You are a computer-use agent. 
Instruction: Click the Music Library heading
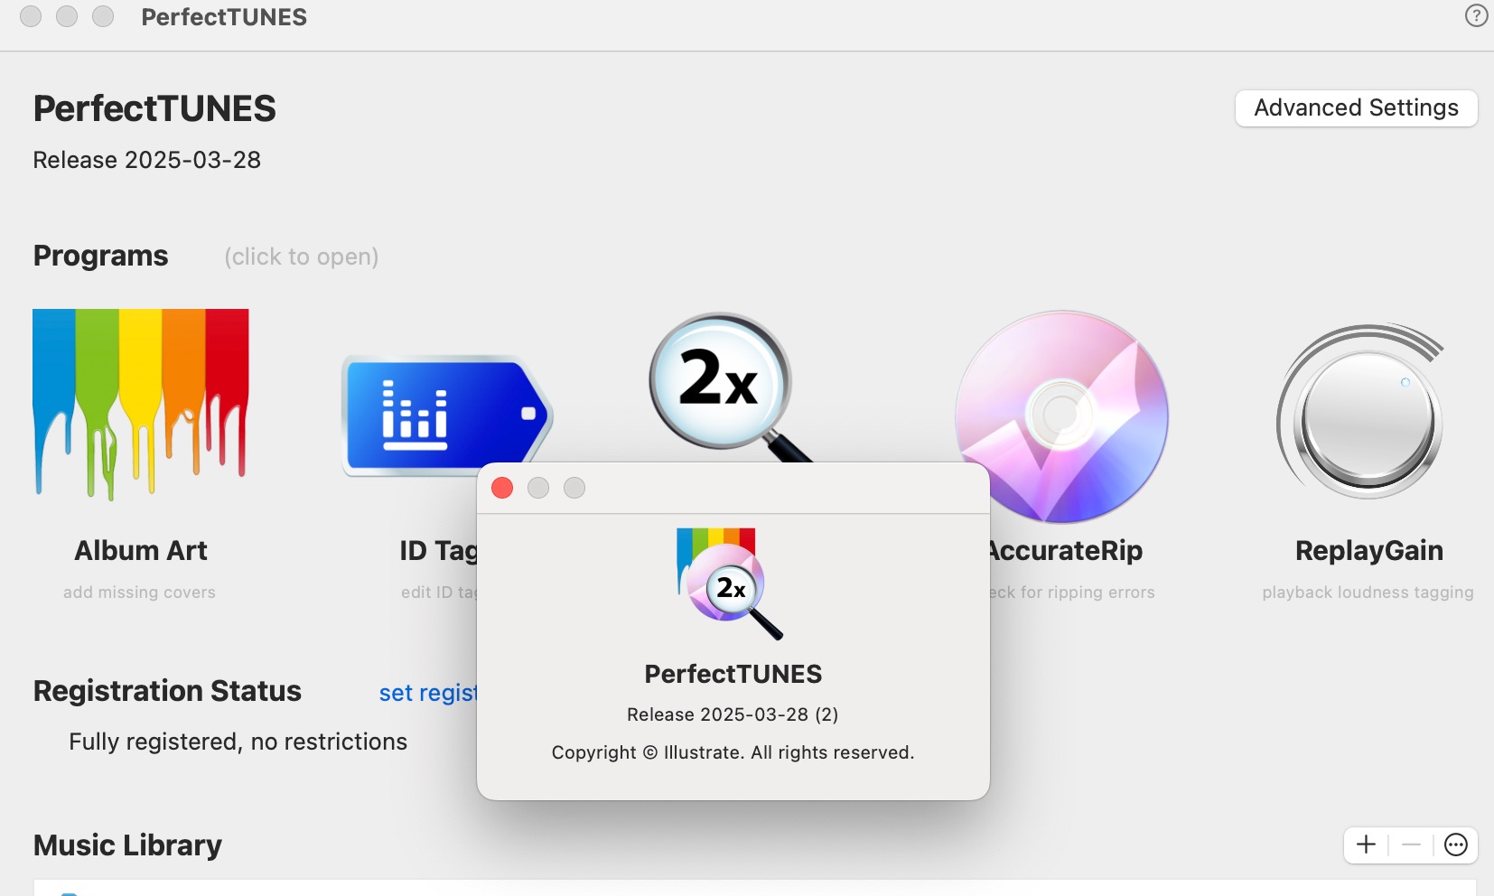[x=127, y=845]
